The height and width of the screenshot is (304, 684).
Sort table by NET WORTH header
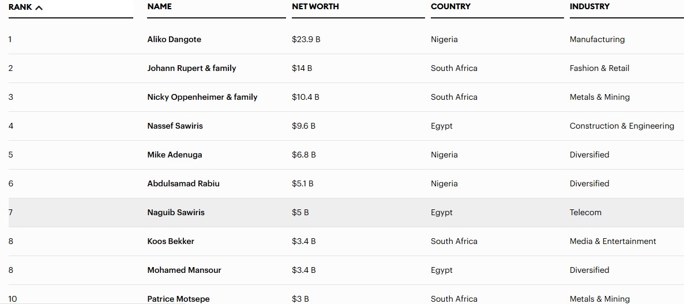(315, 6)
